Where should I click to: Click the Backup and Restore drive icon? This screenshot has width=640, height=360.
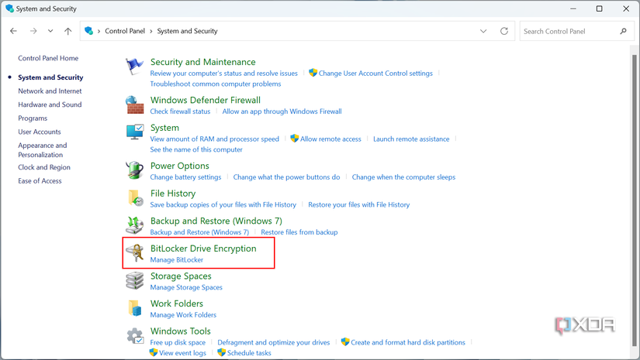tap(134, 225)
